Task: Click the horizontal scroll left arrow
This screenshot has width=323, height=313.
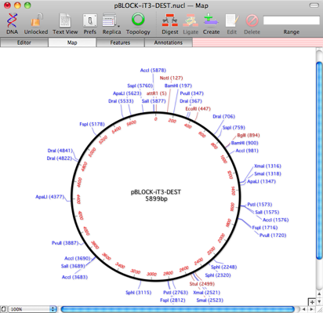Action: (303, 309)
